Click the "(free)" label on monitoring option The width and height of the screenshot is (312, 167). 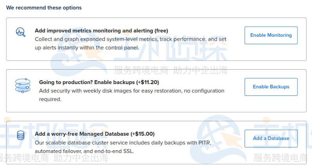click(161, 31)
